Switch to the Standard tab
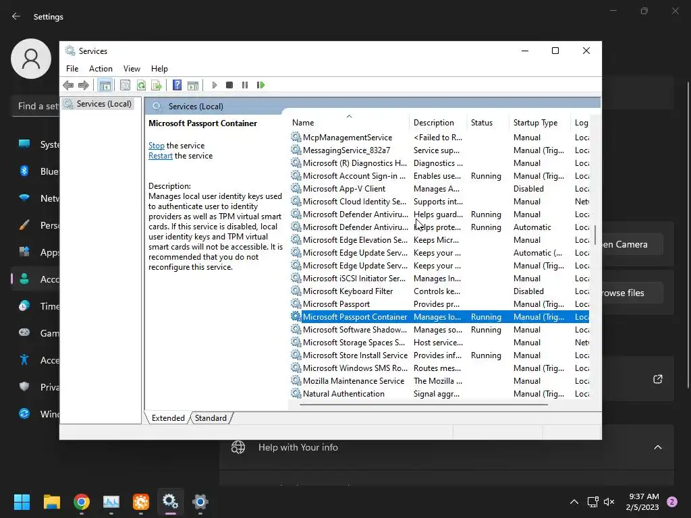Viewport: 691px width, 518px height. click(211, 418)
